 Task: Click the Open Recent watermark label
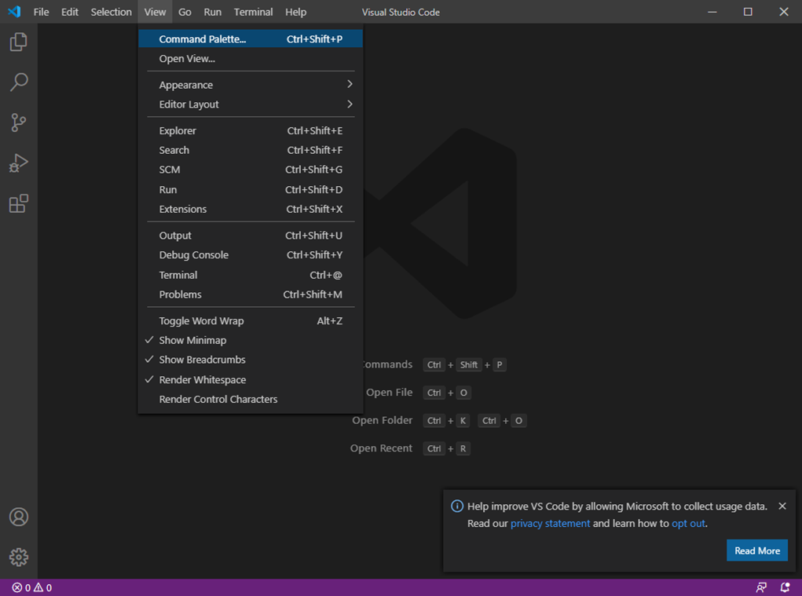381,448
